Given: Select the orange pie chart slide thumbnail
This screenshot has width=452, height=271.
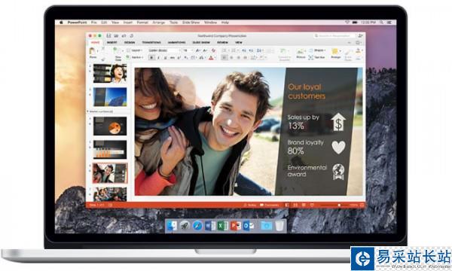Looking at the screenshot, I should point(110,126).
